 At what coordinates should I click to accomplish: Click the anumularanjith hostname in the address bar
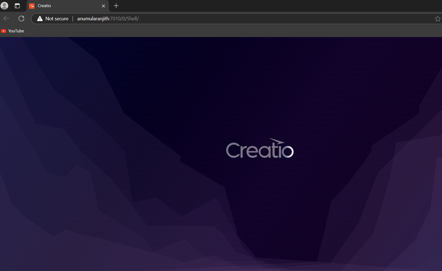pyautogui.click(x=93, y=19)
